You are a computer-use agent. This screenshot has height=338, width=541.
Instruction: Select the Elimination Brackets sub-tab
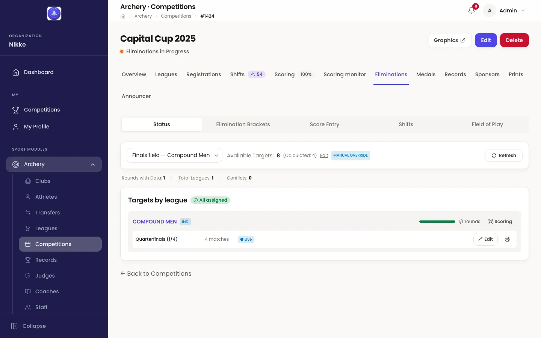click(243, 124)
